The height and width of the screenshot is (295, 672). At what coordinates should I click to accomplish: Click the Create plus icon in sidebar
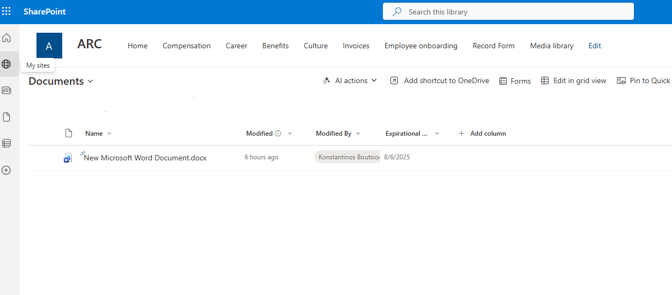pos(6,170)
